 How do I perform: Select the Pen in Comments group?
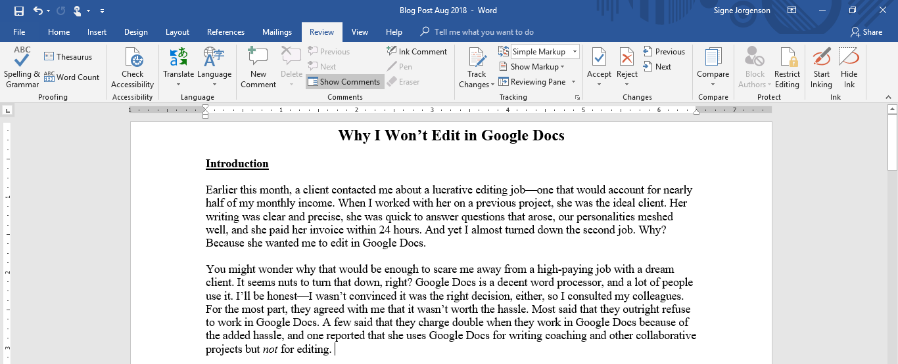399,67
